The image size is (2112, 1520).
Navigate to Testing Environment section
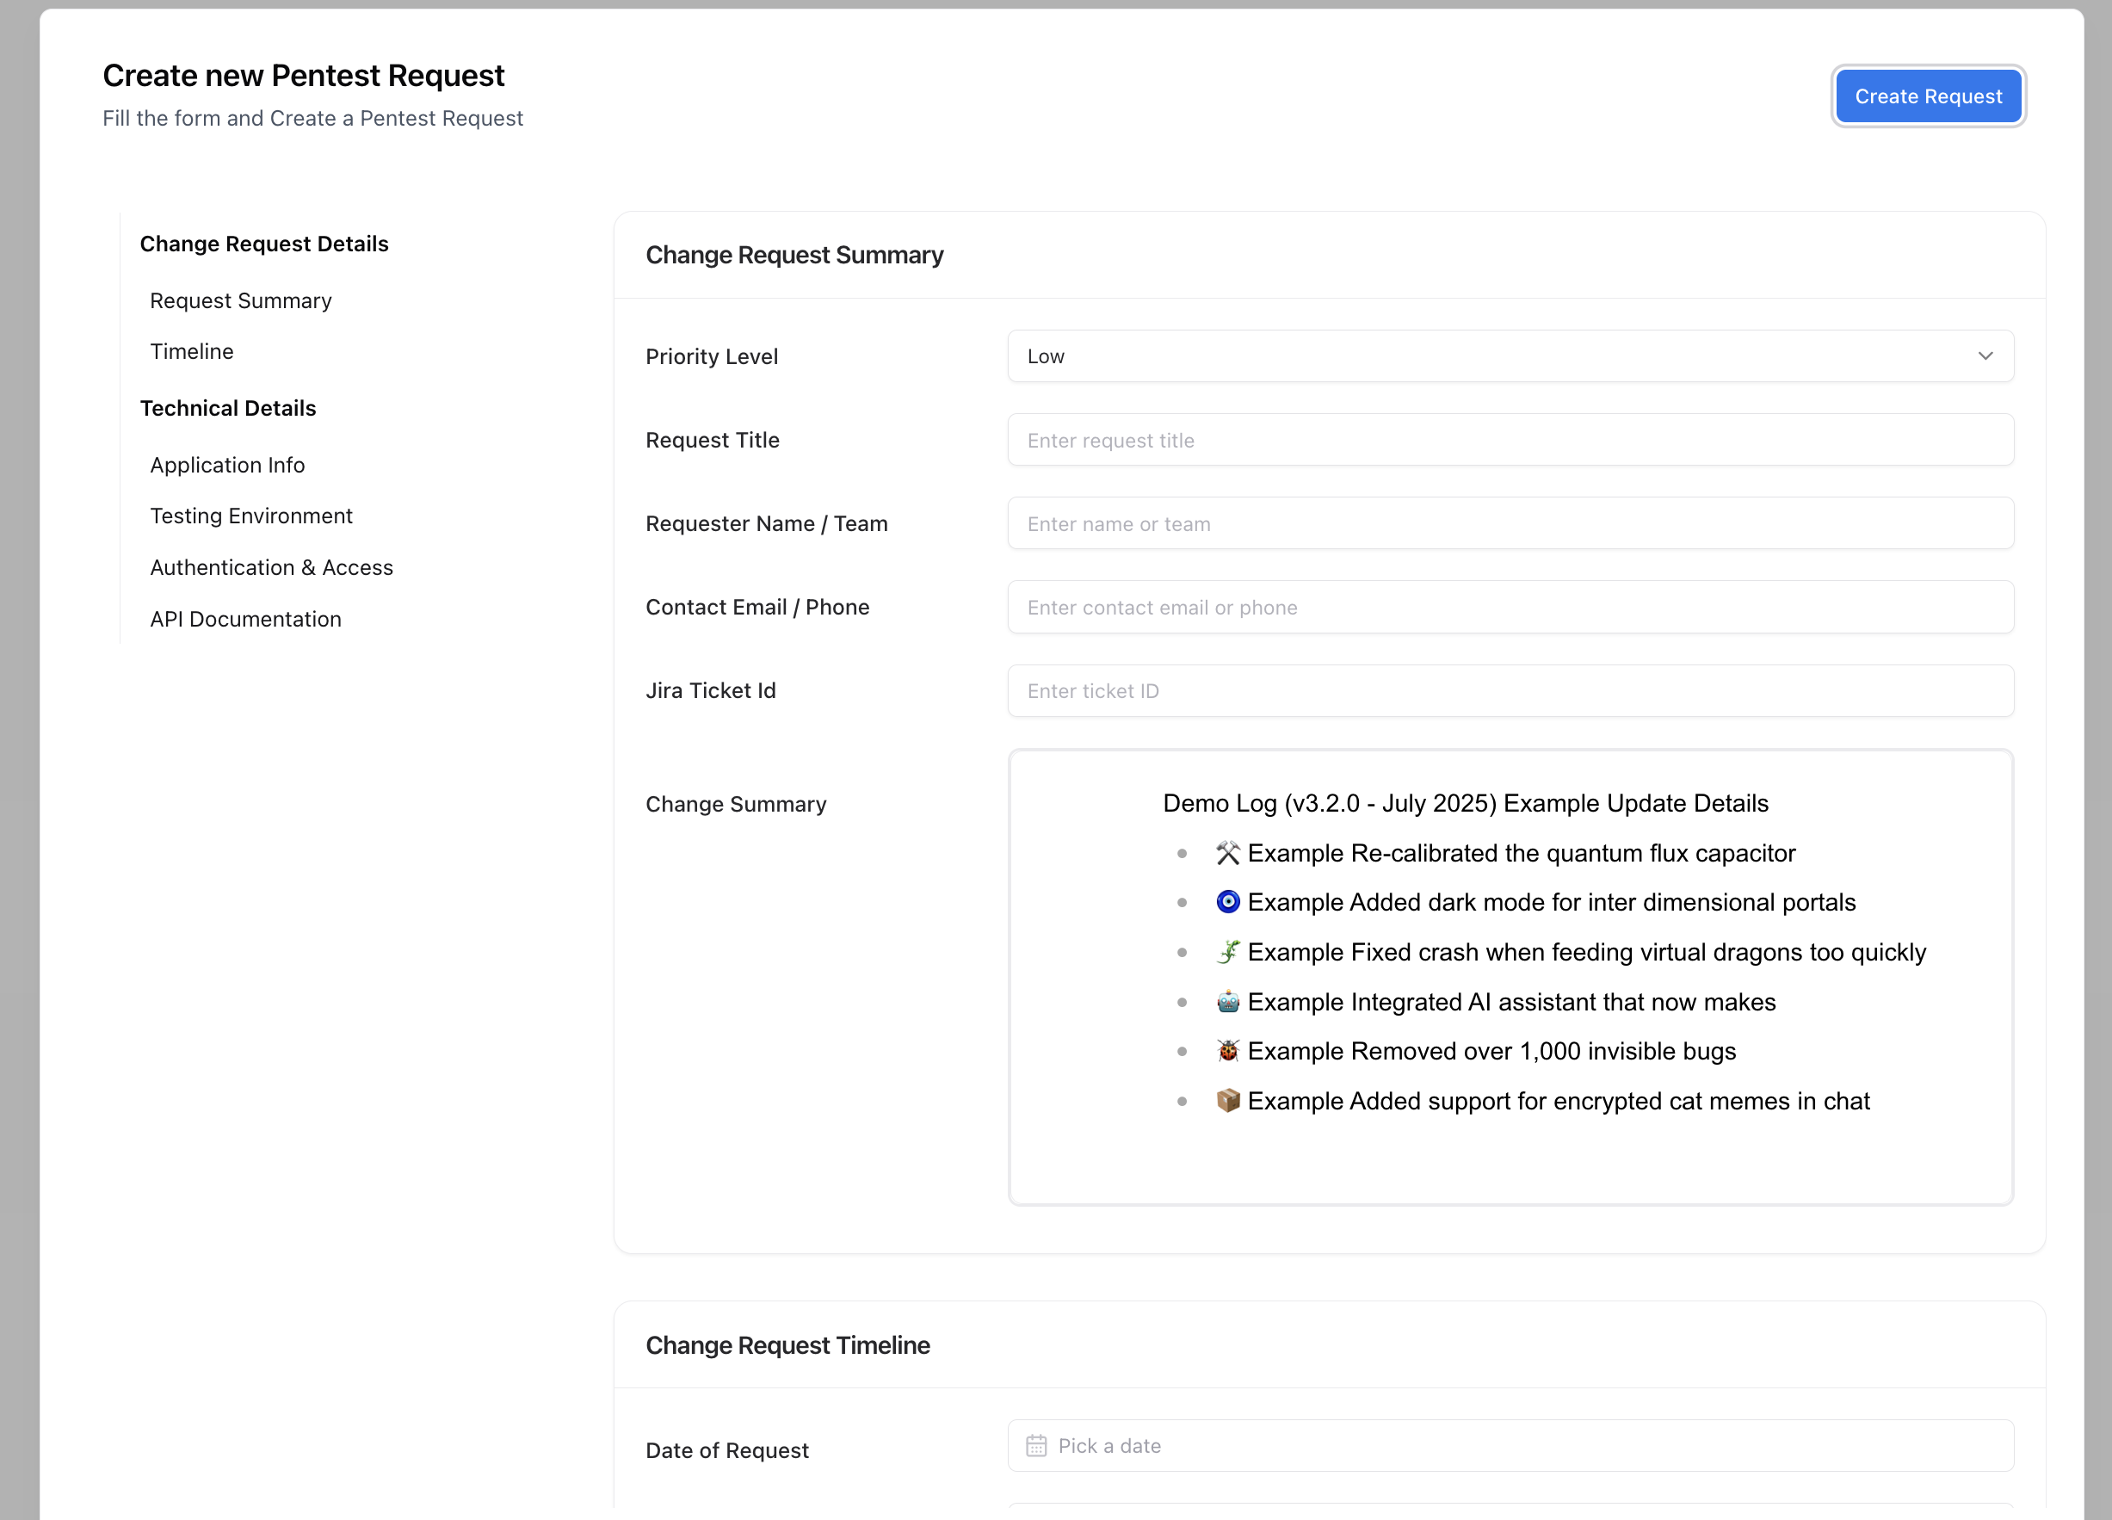[x=250, y=515]
